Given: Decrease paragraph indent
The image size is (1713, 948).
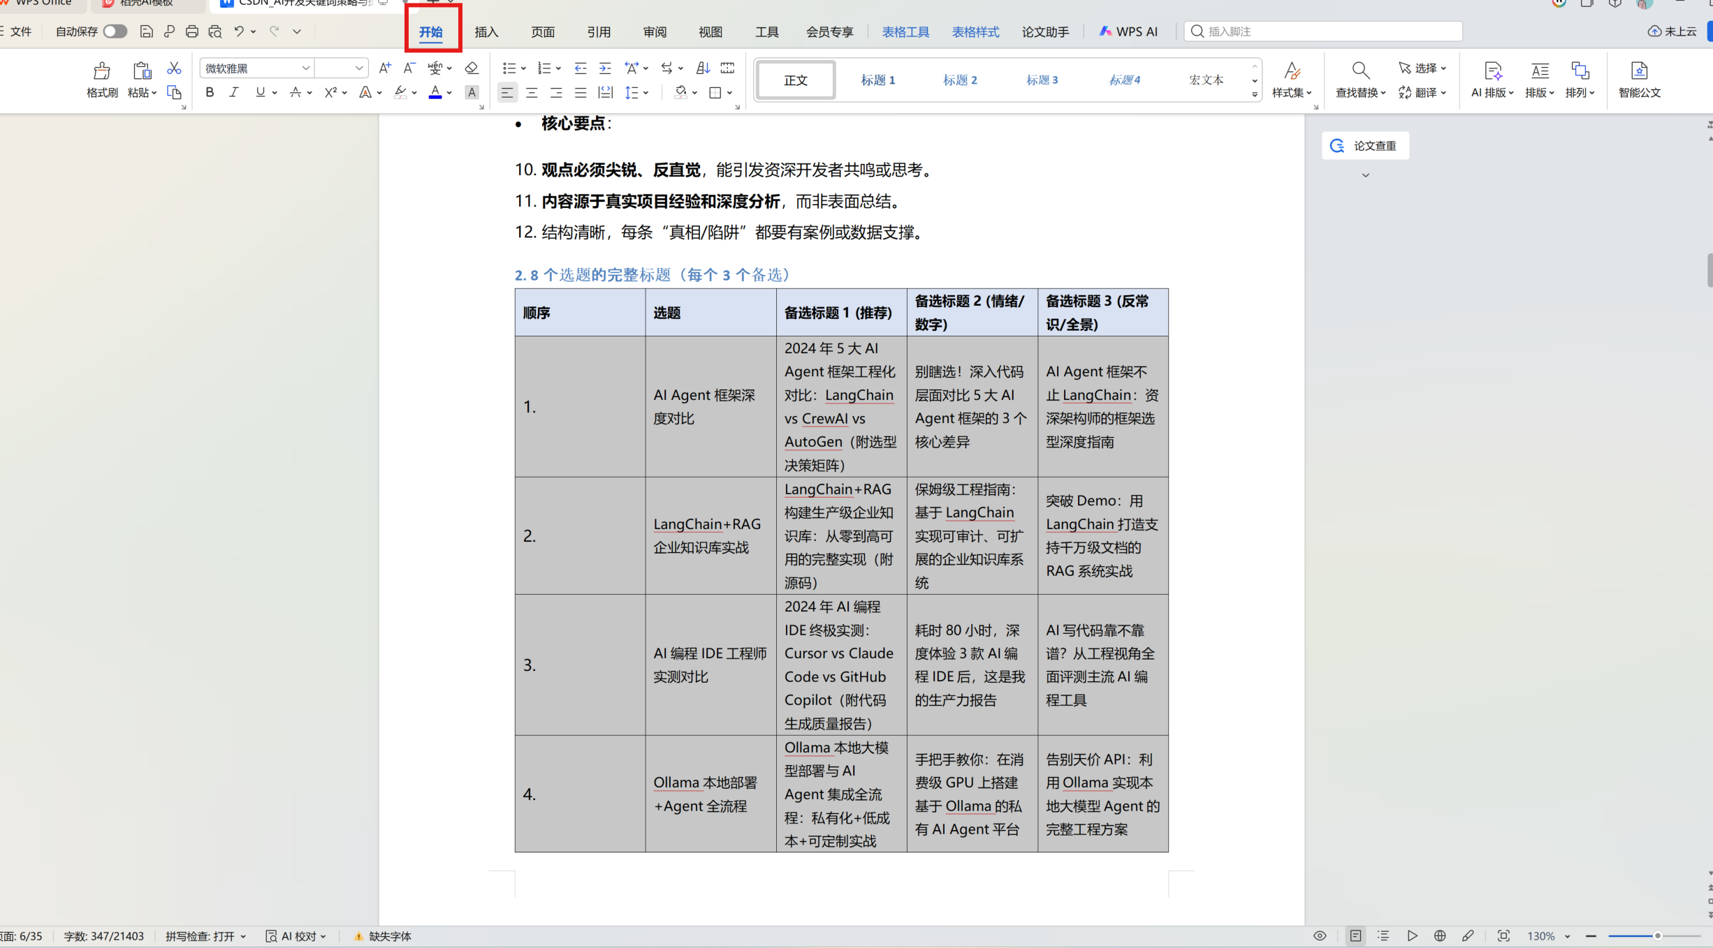Looking at the screenshot, I should point(580,68).
